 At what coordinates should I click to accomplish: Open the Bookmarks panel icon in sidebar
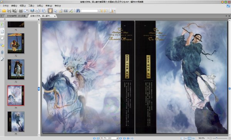pyautogui.click(x=2, y=25)
